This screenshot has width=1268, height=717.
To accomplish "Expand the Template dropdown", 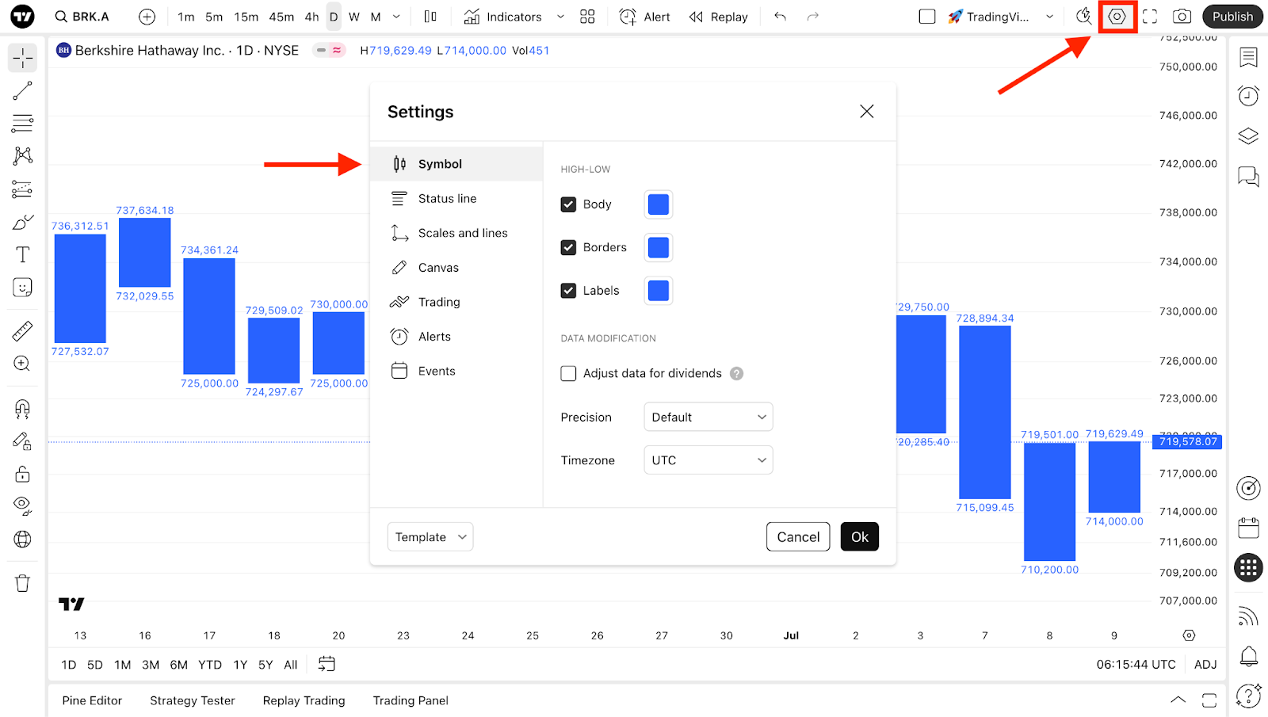I will pos(430,537).
